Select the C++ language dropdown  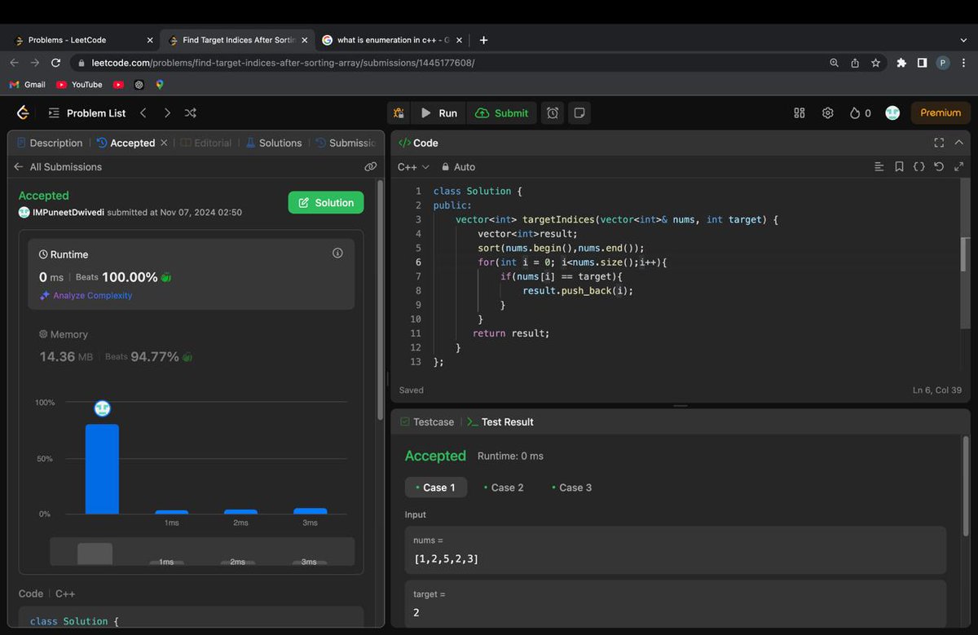pyautogui.click(x=413, y=166)
